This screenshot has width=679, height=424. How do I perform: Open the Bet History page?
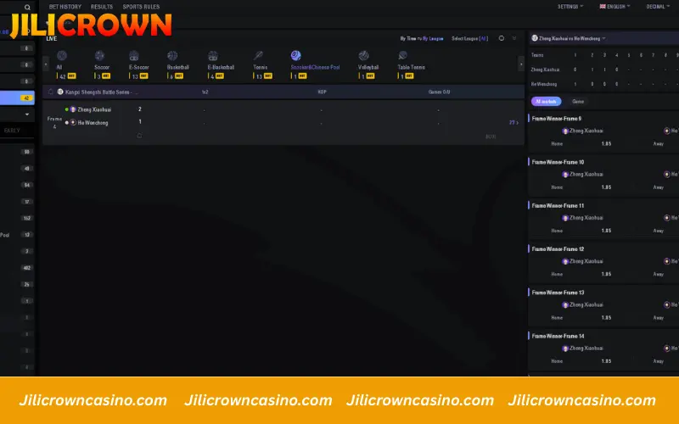65,7
